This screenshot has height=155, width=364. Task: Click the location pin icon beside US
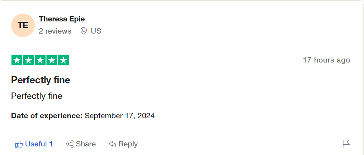coord(84,31)
